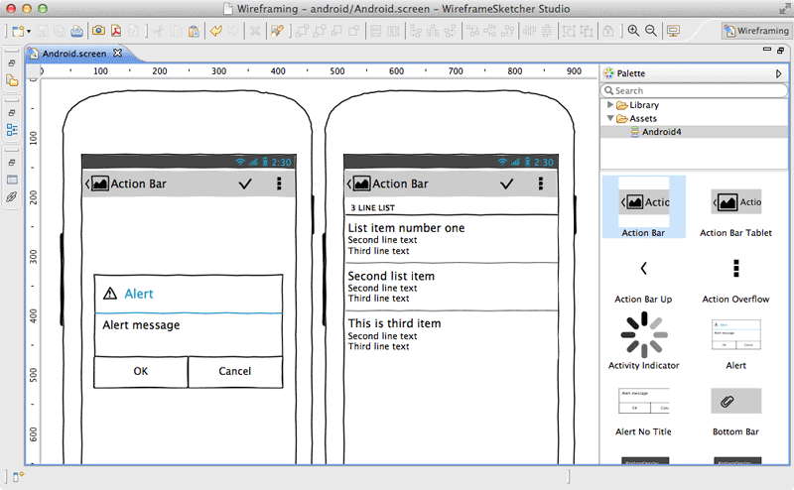Start presentation mode with monitor icon

(673, 32)
